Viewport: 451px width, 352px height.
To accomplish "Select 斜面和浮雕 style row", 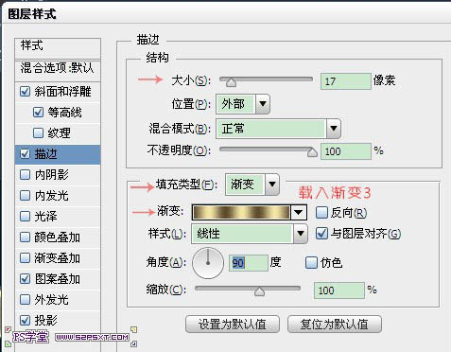I will click(58, 92).
